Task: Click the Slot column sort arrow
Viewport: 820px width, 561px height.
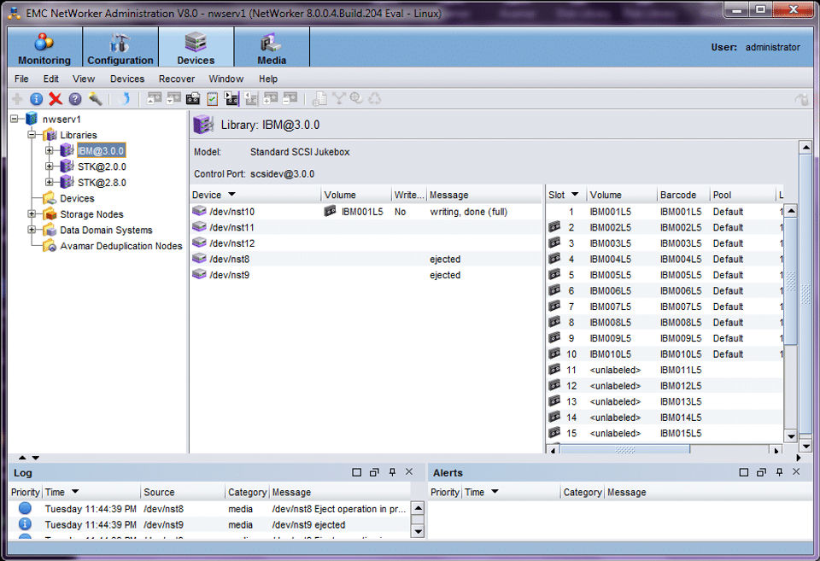Action: (x=575, y=195)
